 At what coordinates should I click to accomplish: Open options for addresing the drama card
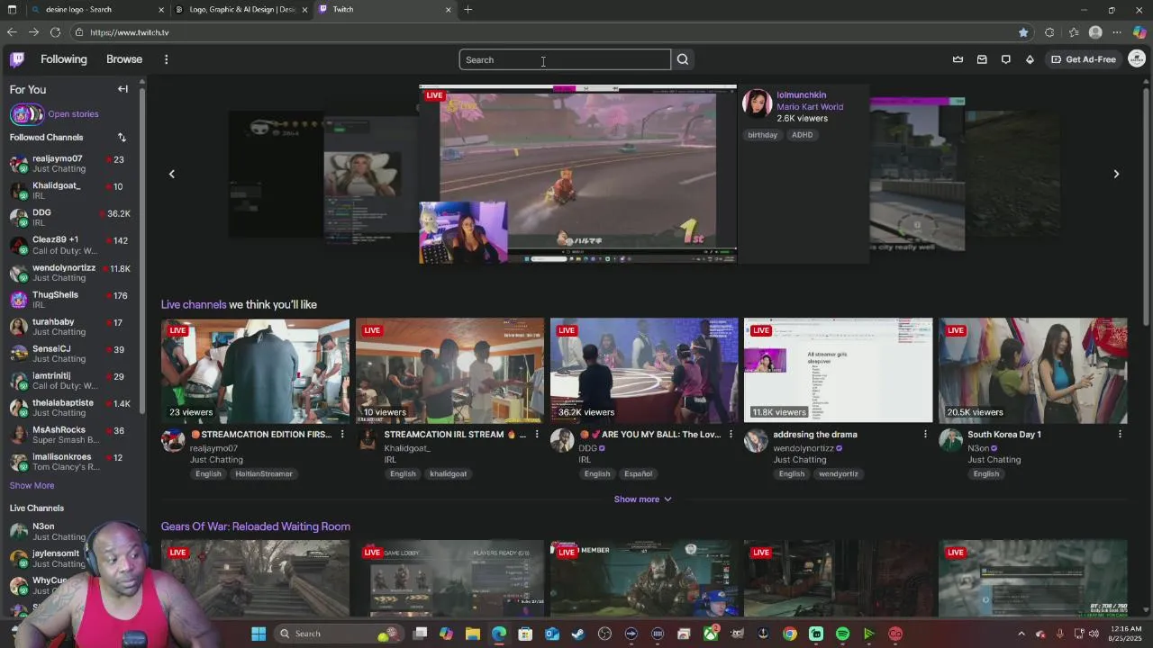pos(925,435)
